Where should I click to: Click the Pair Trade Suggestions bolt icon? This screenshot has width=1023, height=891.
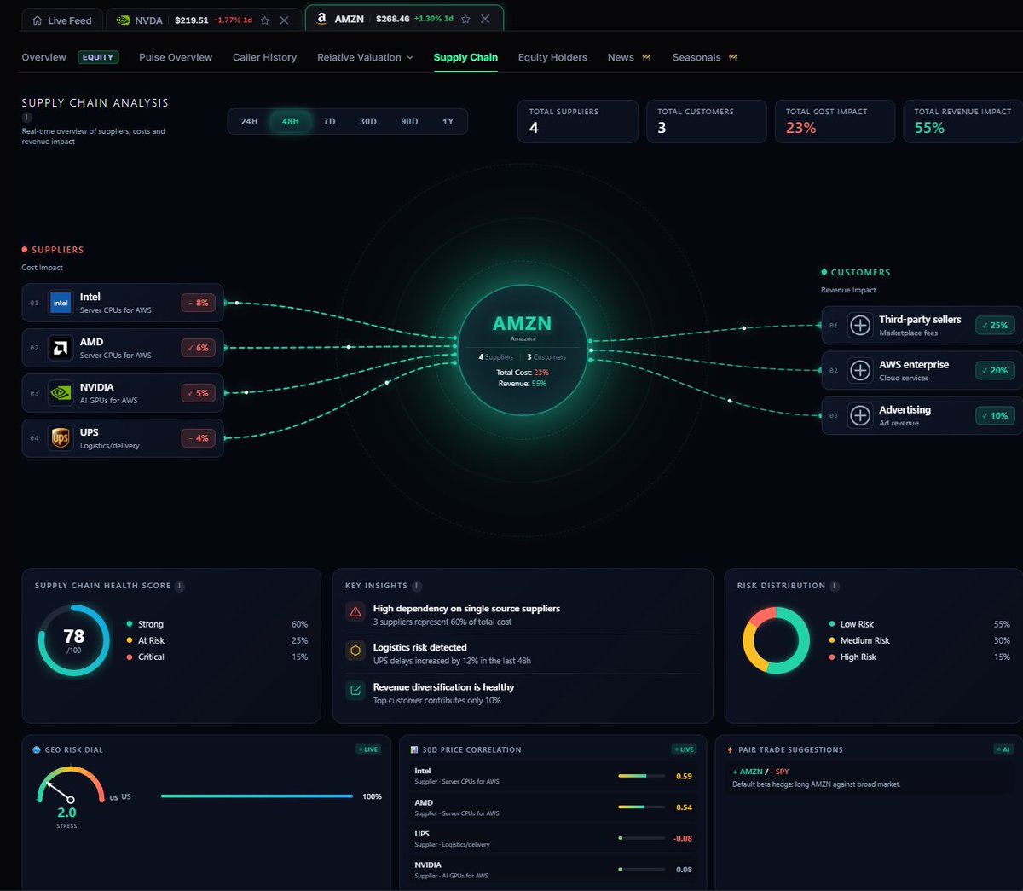tap(730, 749)
